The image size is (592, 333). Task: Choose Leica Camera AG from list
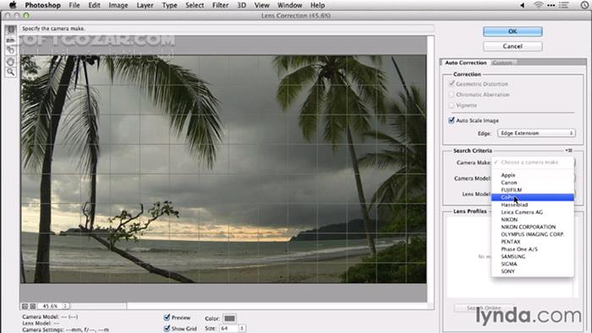(x=532, y=212)
